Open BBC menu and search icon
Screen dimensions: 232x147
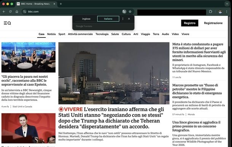[7, 23]
